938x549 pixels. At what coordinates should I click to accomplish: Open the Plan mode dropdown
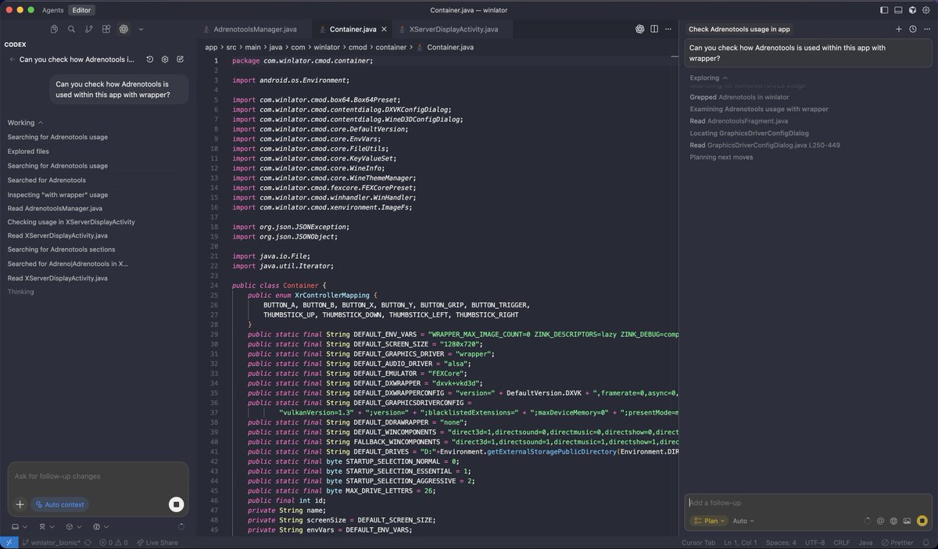[x=708, y=521]
